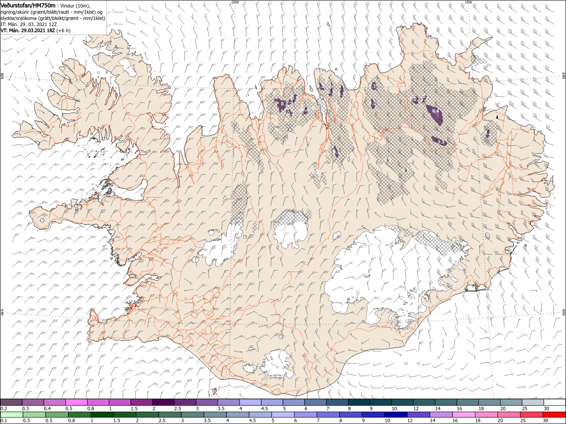Viewport: 566px width, 424px height.
Task: Click the 'rigning/skúrir' legend description line
Action: tap(52, 11)
